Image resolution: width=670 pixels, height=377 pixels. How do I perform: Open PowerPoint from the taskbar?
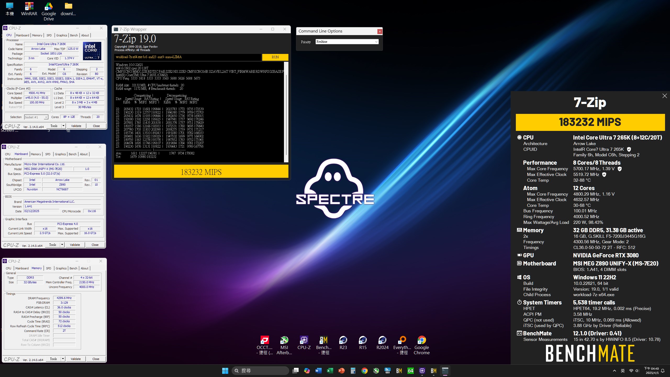pyautogui.click(x=342, y=371)
